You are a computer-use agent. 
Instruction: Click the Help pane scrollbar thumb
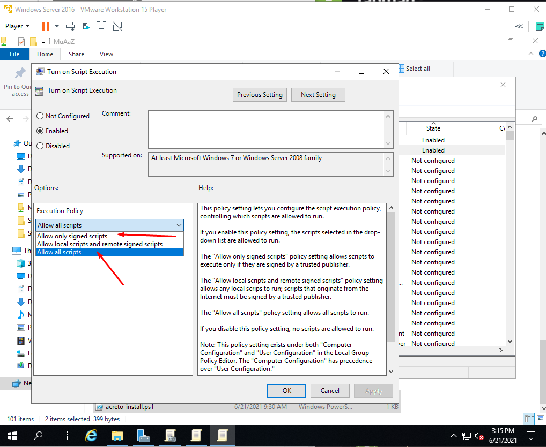point(391,276)
